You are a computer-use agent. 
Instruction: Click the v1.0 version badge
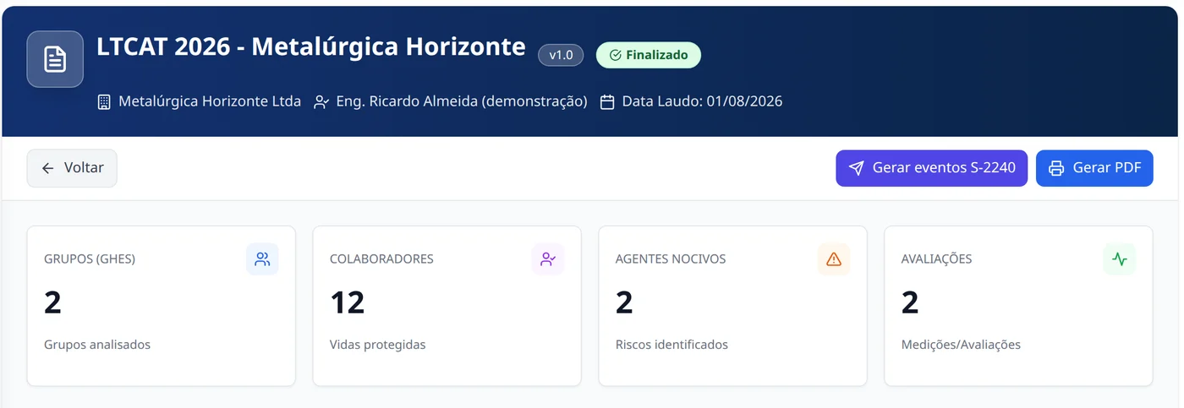561,55
